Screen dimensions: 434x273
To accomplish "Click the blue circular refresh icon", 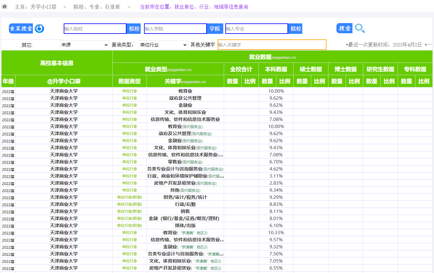I will tap(39, 29).
